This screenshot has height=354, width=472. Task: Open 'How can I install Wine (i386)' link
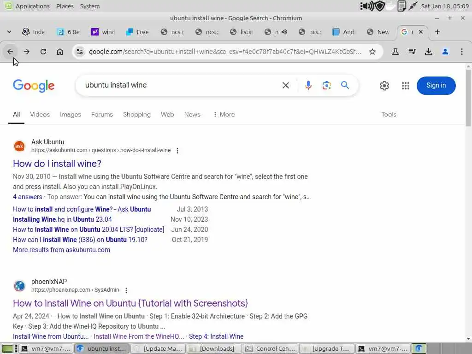[80, 240]
